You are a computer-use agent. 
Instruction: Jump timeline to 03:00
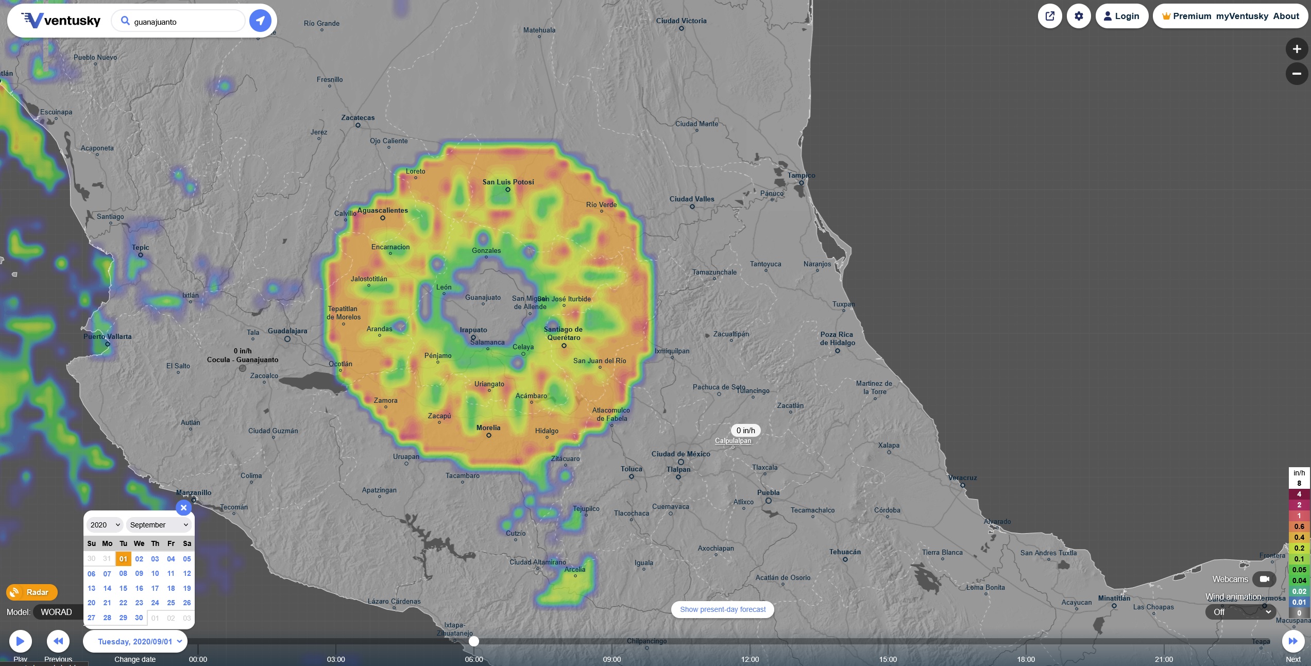pyautogui.click(x=336, y=659)
